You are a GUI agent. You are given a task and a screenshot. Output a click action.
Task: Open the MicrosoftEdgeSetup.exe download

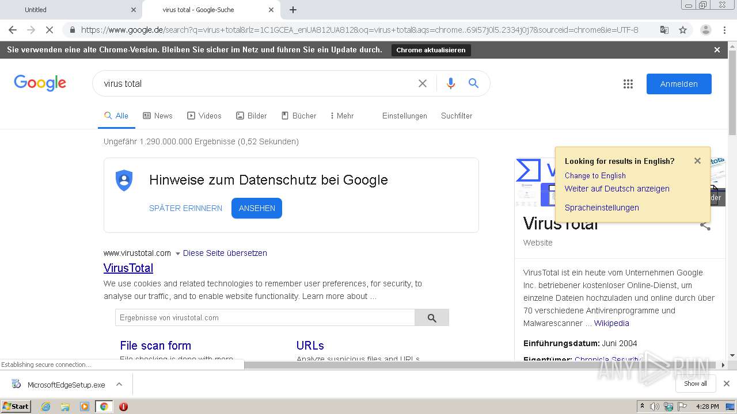[x=59, y=385]
